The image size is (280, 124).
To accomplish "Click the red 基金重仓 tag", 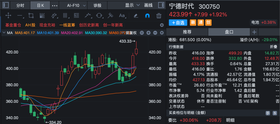I will [x=13, y=25].
